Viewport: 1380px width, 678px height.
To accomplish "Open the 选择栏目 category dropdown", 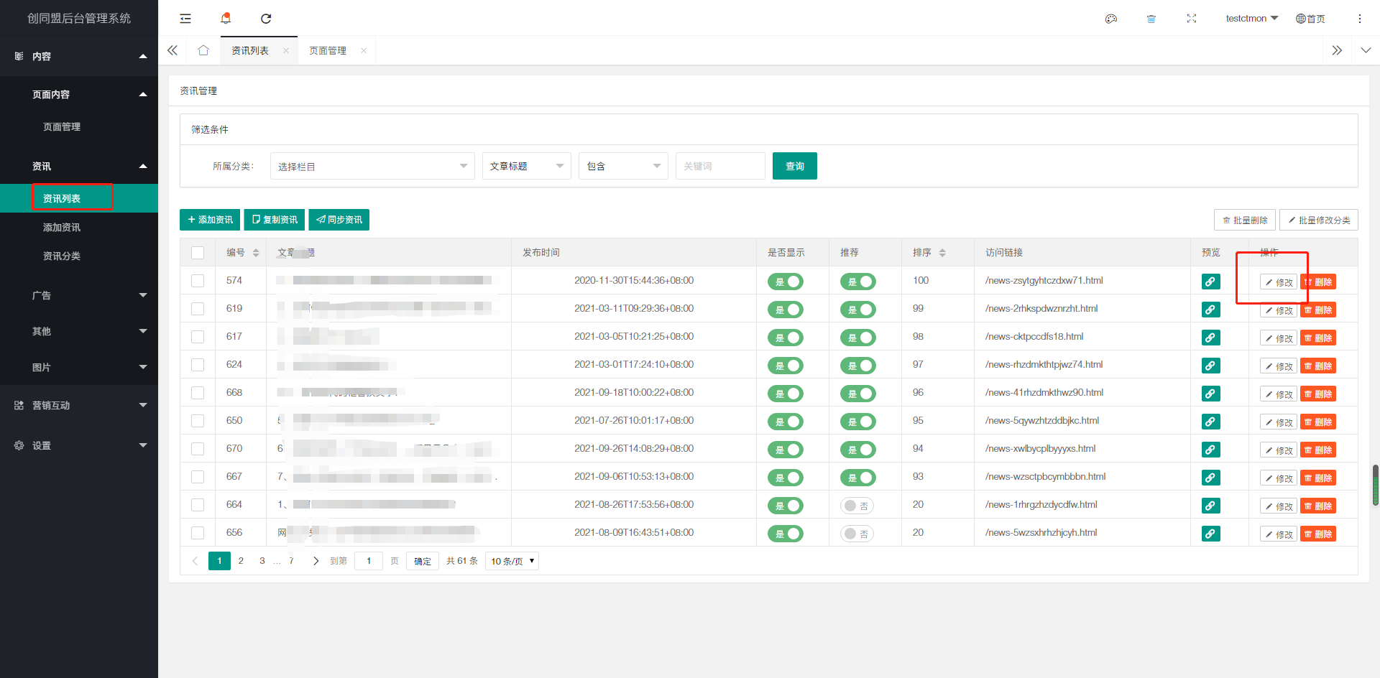I will [372, 166].
